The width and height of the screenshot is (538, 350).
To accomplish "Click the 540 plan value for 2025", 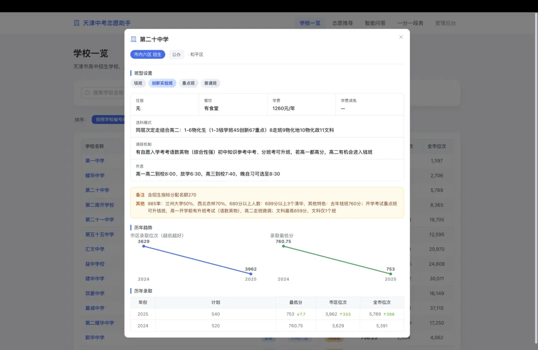I will point(216,314).
